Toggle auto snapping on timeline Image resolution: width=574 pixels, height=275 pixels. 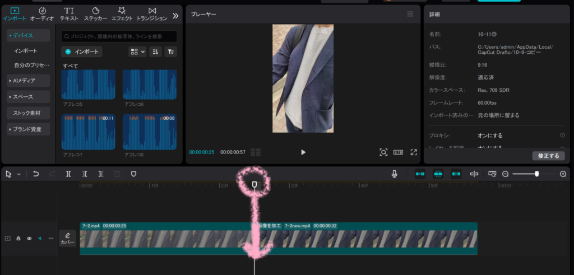438,174
